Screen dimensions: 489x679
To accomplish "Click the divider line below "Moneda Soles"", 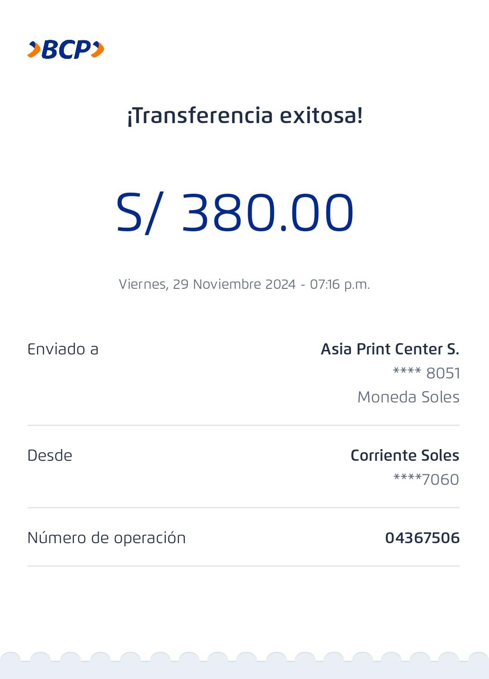I will [243, 426].
